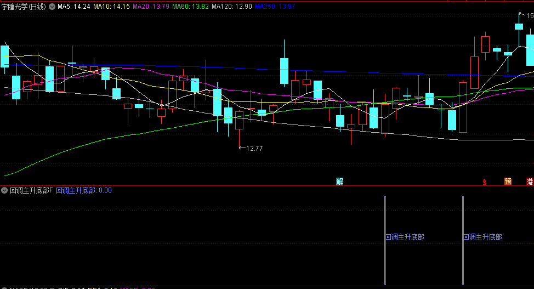
Task: Open the 港 Hong Kong connect marker
Action: 530,182
